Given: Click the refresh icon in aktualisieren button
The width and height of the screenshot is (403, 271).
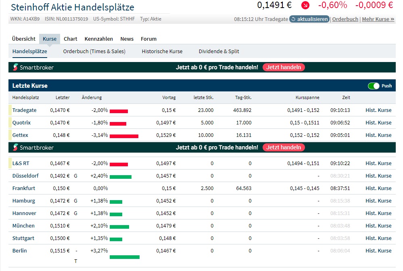Looking at the screenshot, I should tap(293, 19).
